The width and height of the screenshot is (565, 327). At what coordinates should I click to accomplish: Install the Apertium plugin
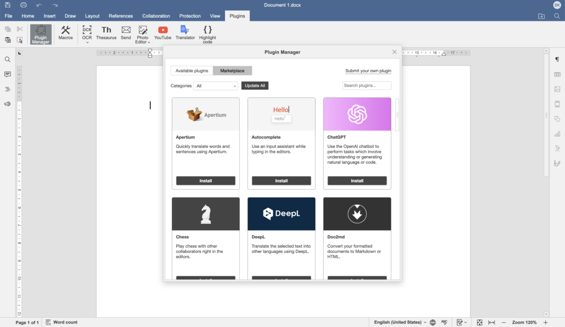(x=206, y=181)
